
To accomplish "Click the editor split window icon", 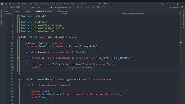I will 180,14.
